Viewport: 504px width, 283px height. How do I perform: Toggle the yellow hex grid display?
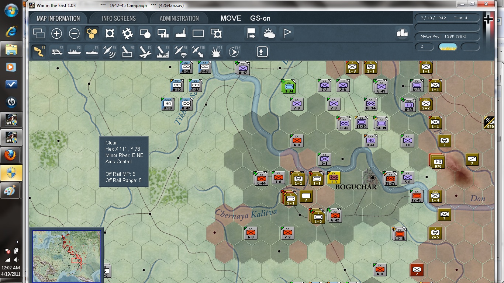pyautogui.click(x=92, y=34)
